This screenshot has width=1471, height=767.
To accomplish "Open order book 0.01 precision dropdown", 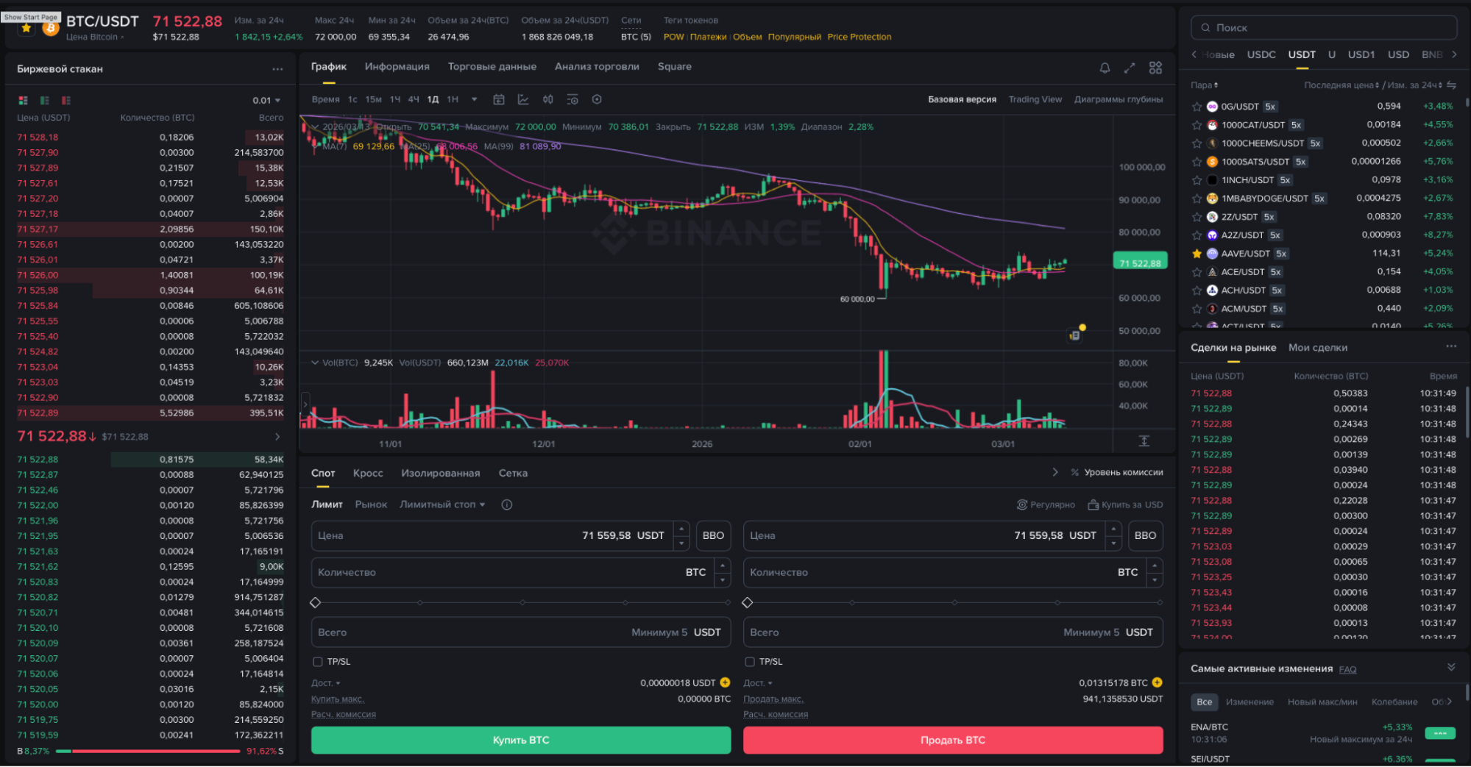I will 266,100.
